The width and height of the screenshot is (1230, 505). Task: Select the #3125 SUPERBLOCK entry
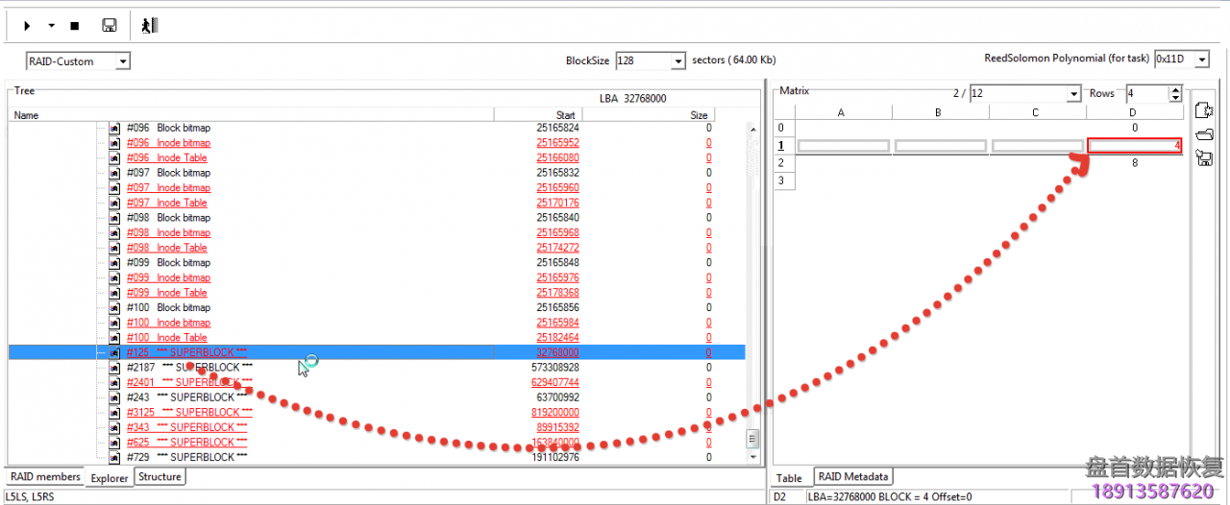pos(188,412)
